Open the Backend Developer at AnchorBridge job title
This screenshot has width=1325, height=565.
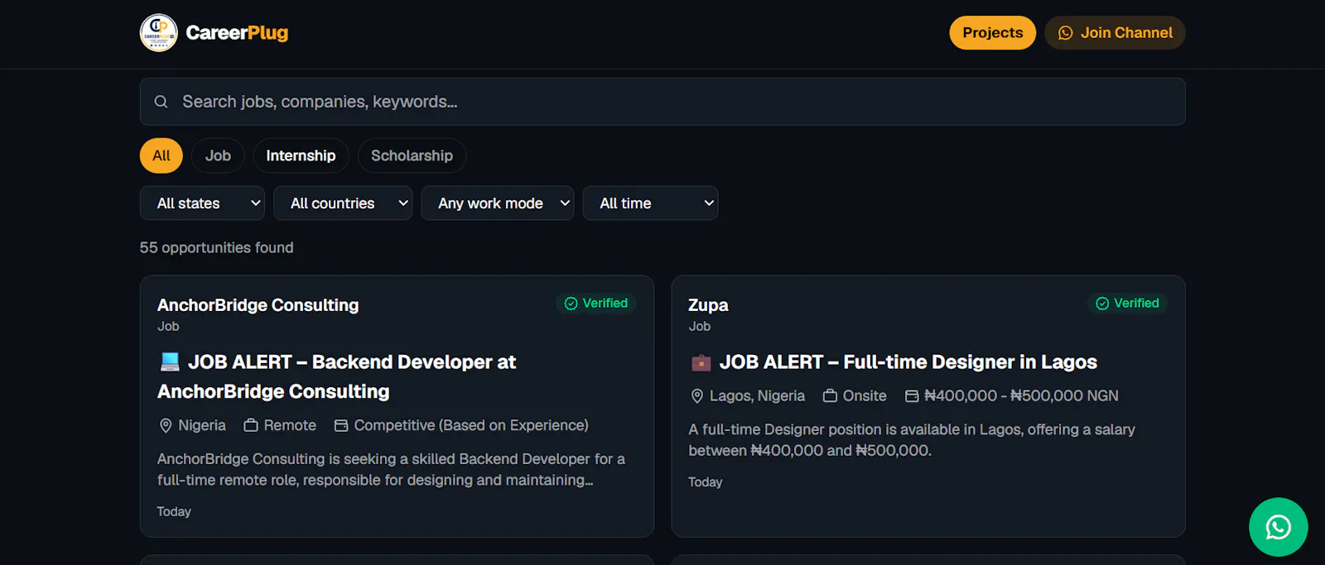point(336,377)
